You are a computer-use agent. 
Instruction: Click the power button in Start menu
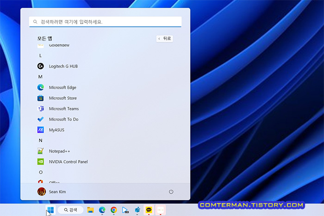pyautogui.click(x=171, y=191)
